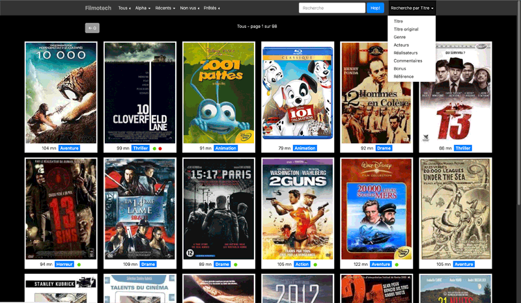Expand the Alpha sorting dropdown
Screen dimensions: 521x303
[143, 8]
